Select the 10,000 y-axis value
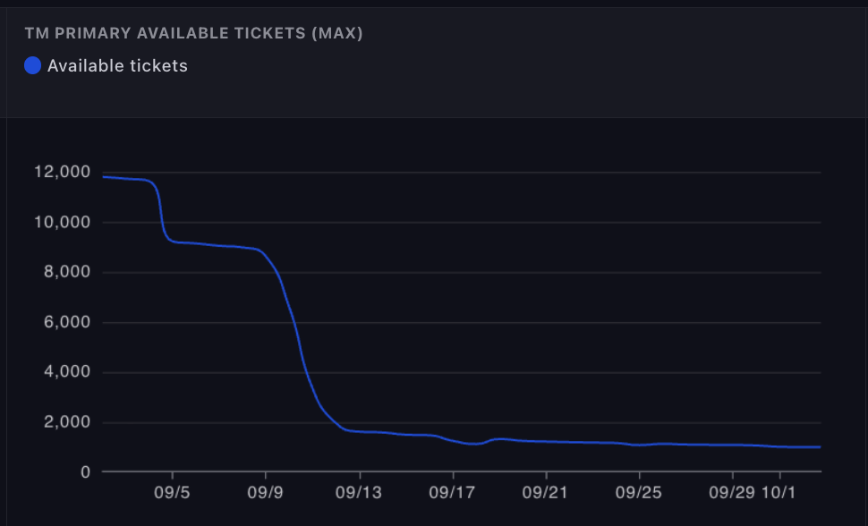Screen dimensions: 868x526 (x=63, y=222)
